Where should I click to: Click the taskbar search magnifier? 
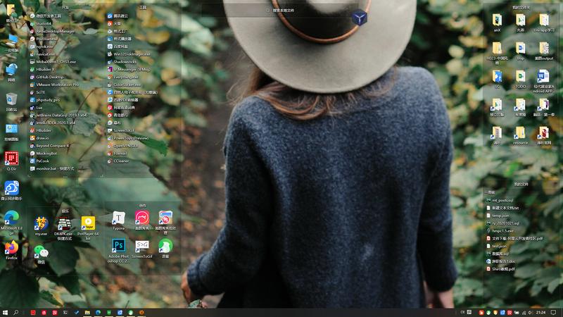tap(15, 312)
